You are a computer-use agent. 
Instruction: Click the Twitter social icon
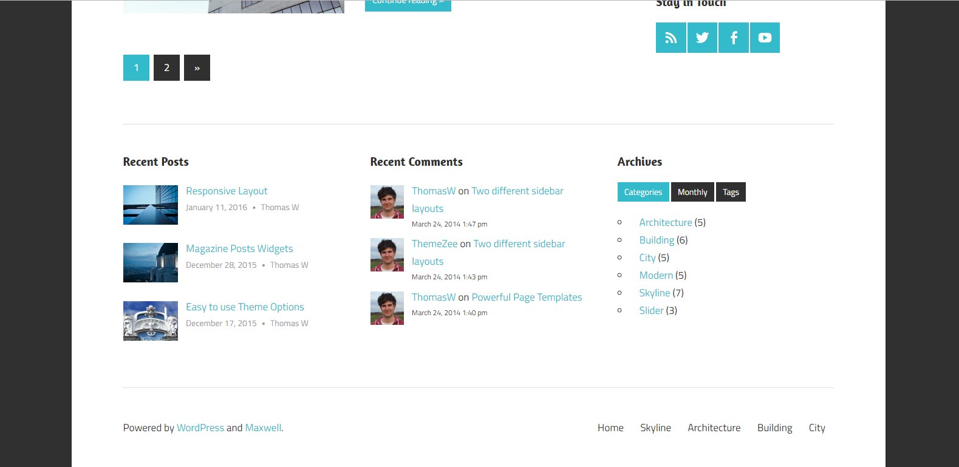click(x=702, y=38)
